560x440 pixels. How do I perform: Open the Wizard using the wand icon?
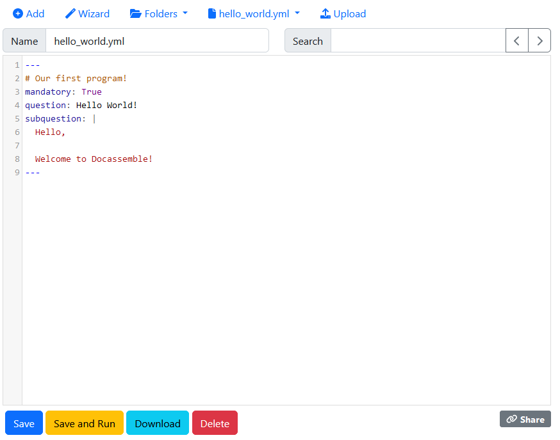click(69, 13)
